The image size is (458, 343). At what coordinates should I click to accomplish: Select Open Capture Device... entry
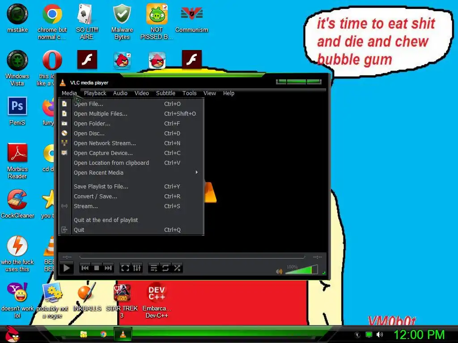click(131, 153)
